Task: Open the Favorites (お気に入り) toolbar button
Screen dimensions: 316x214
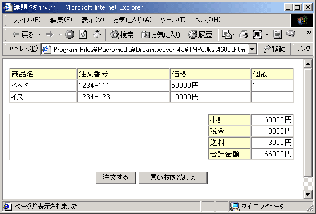Action: point(161,35)
